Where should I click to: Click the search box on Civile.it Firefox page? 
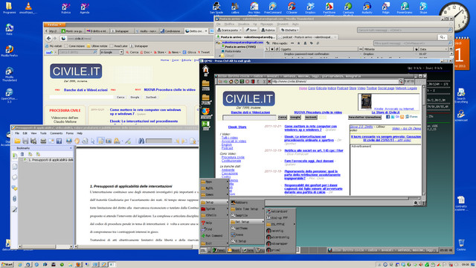82,98
